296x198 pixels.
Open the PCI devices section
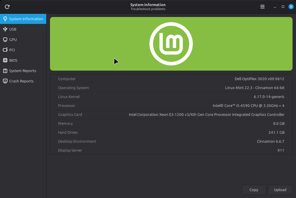pyautogui.click(x=12, y=50)
